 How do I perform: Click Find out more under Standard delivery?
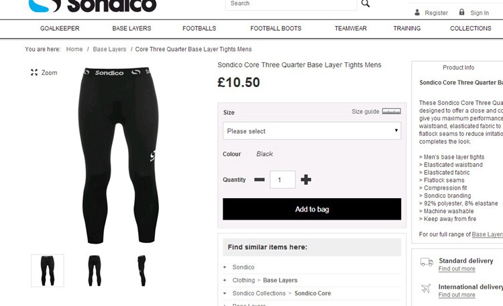(457, 269)
